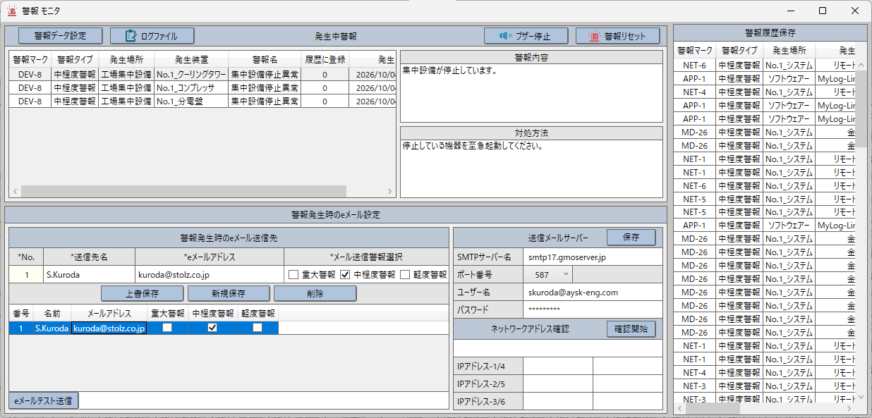Screen dimensions: 872x418
Task: Click kuroda@stolz.co.jp cell in recipients list
Action: point(109,328)
